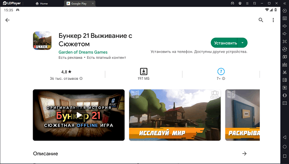This screenshot has width=289, height=164.
Task: Take a screenshot with scissors icon
Action: 284,72
